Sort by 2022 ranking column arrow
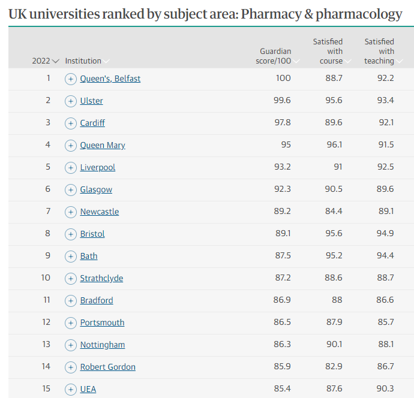Screen dimensions: 414x398 [x=56, y=61]
